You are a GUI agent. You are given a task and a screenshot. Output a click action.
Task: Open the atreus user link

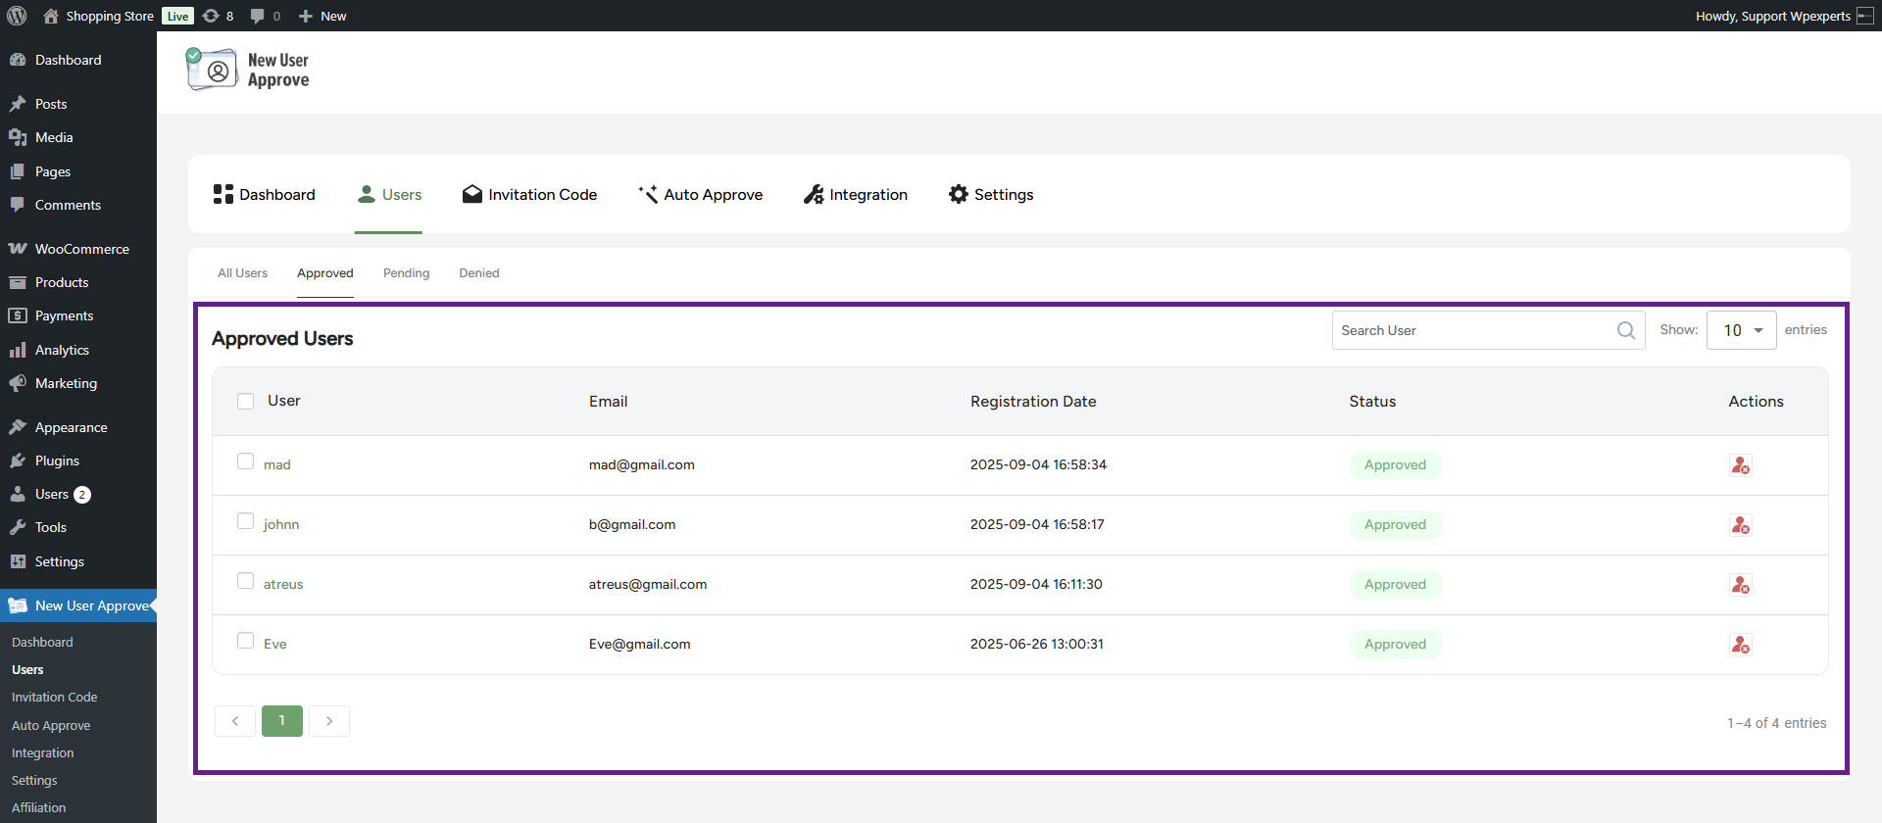283,585
